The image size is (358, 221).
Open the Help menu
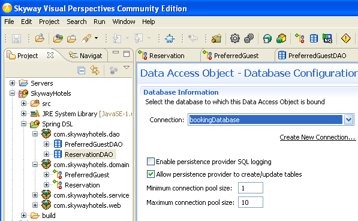click(x=148, y=22)
